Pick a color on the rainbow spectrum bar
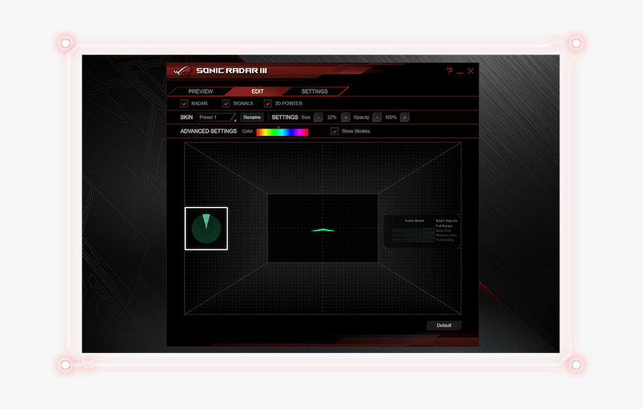Image resolution: width=643 pixels, height=409 pixels. (x=282, y=132)
